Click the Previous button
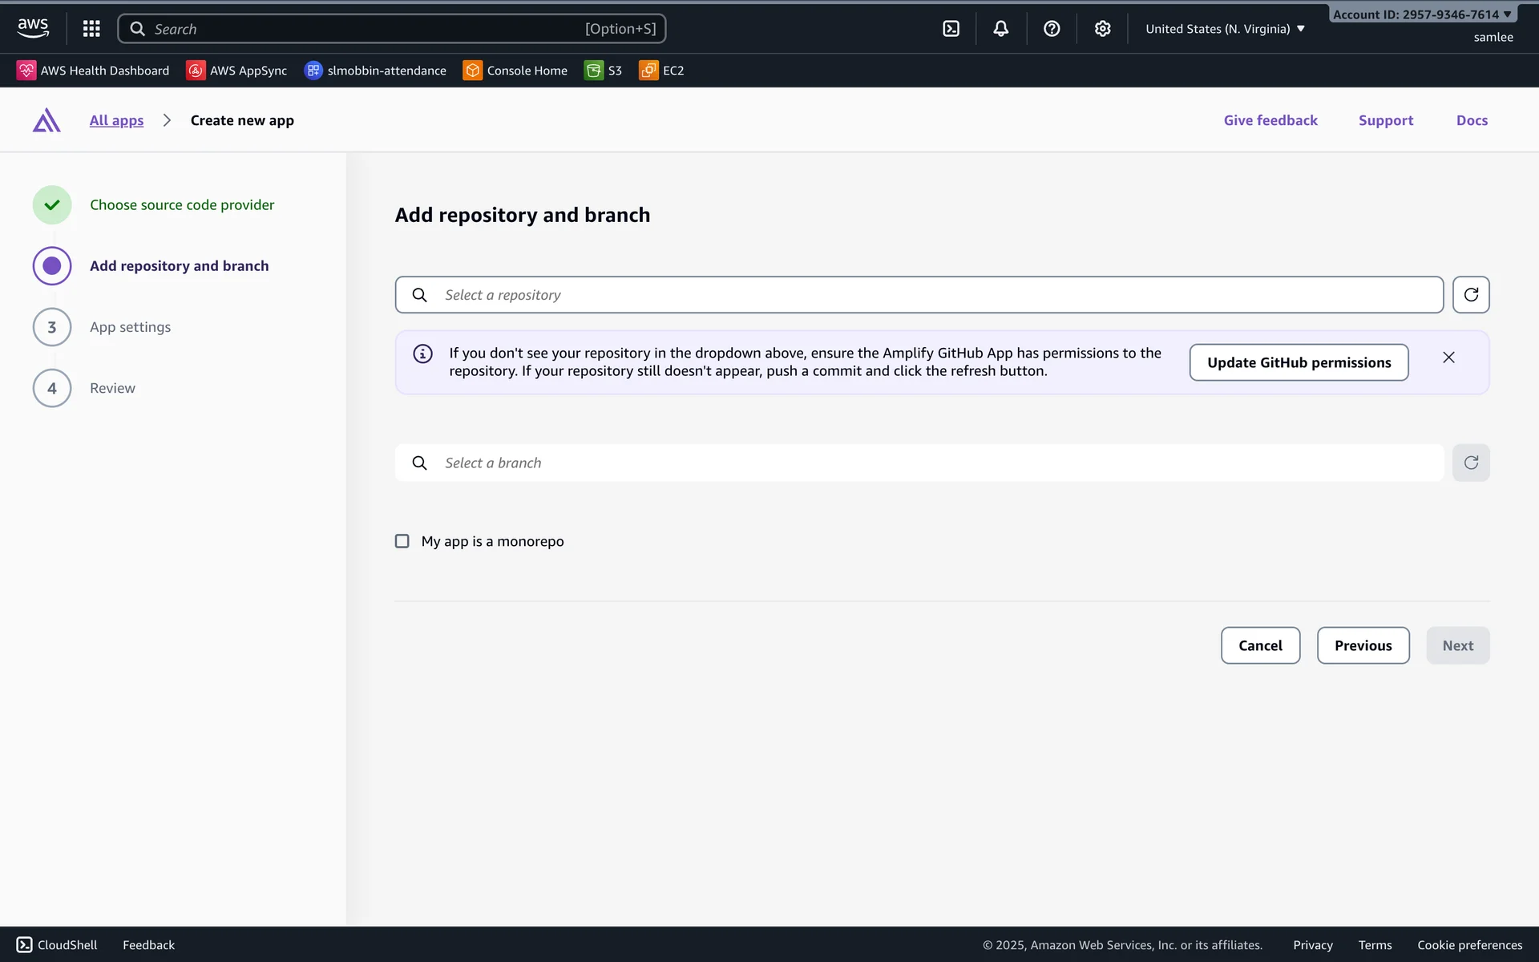 [x=1362, y=645]
